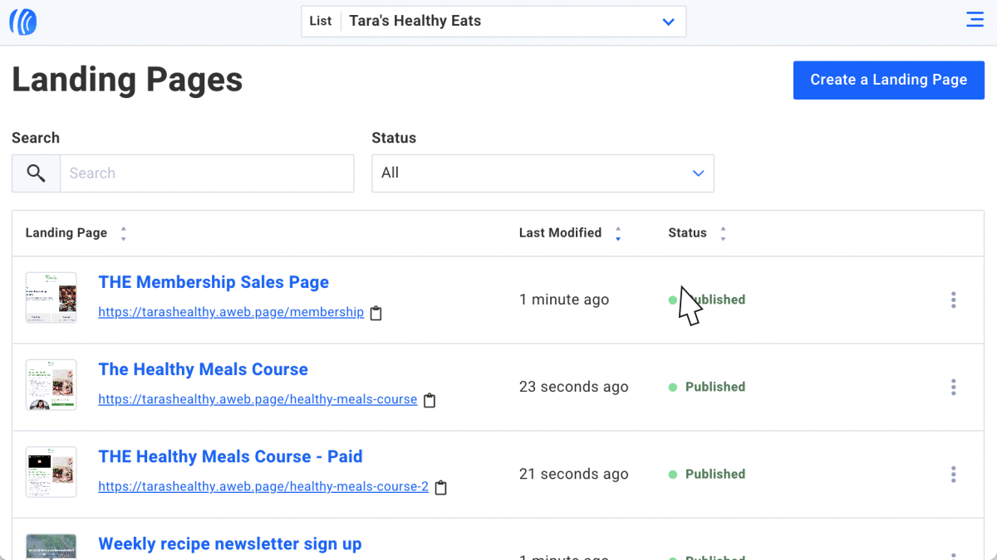Click inside the Search text field

207,173
